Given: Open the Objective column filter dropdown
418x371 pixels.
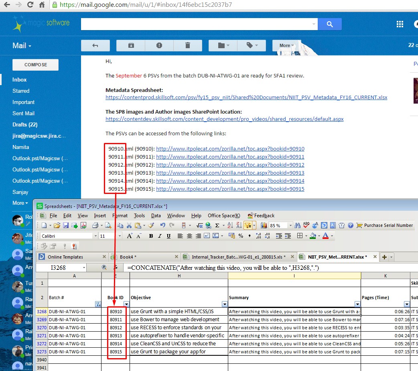Looking at the screenshot, I should pos(225,304).
